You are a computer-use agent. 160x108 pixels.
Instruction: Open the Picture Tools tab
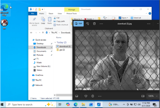[72, 13]
